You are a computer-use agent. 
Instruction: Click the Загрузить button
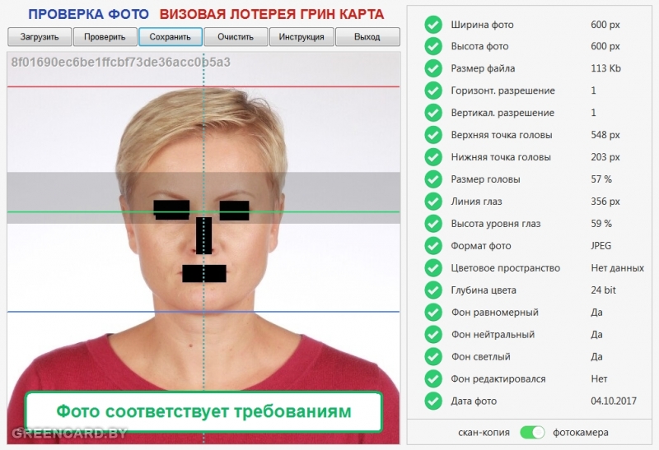click(x=40, y=37)
